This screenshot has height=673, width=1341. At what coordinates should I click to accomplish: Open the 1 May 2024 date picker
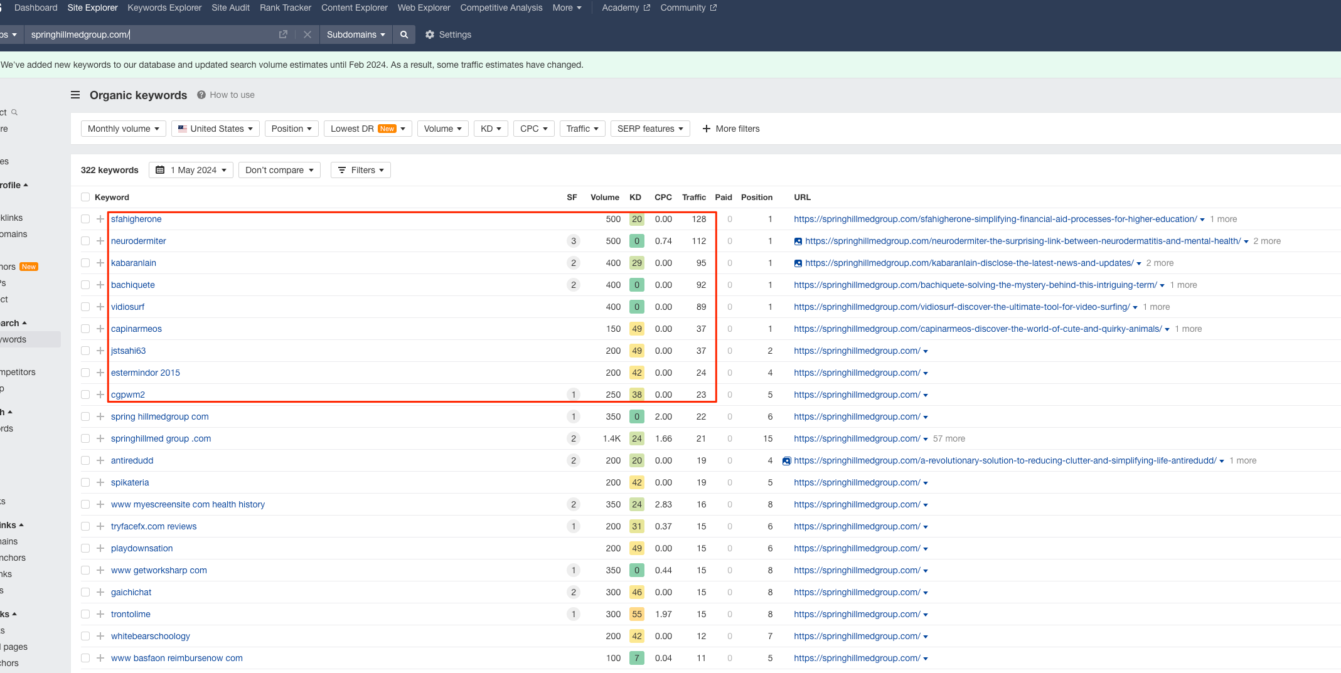click(191, 170)
